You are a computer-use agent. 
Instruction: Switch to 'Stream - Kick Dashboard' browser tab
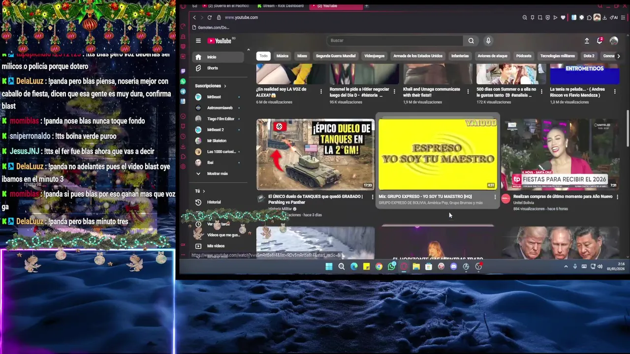coord(281,6)
